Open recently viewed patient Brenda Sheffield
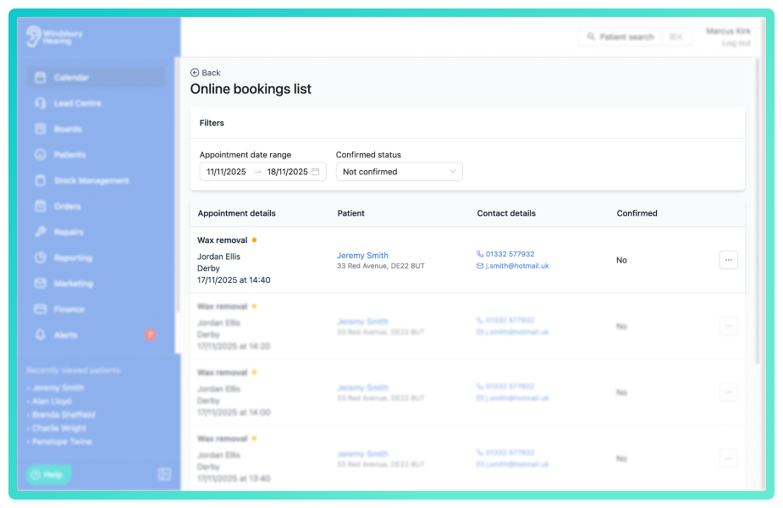783x508 pixels. coord(63,415)
